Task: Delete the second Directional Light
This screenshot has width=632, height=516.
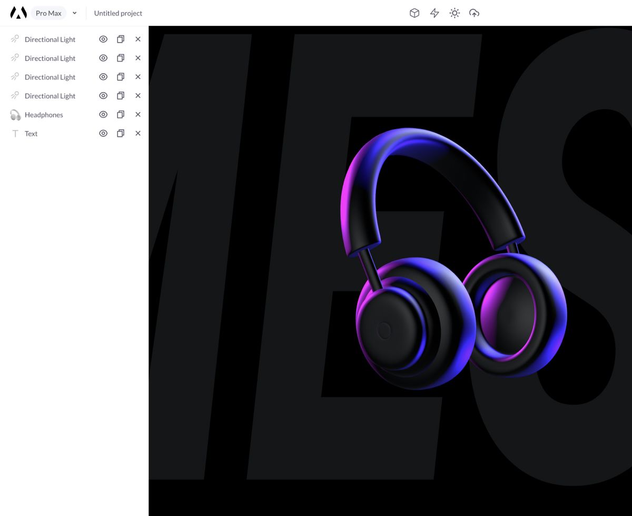Action: (x=138, y=58)
